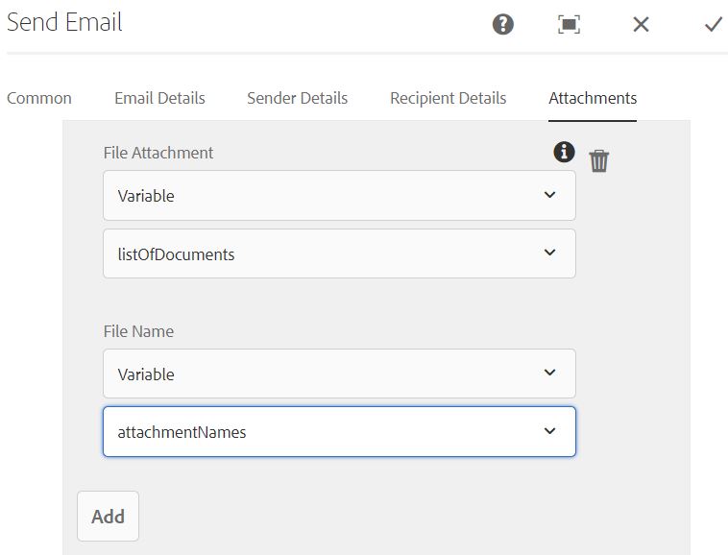Toggle fullscreen mode for Send Email dialog

tap(569, 25)
